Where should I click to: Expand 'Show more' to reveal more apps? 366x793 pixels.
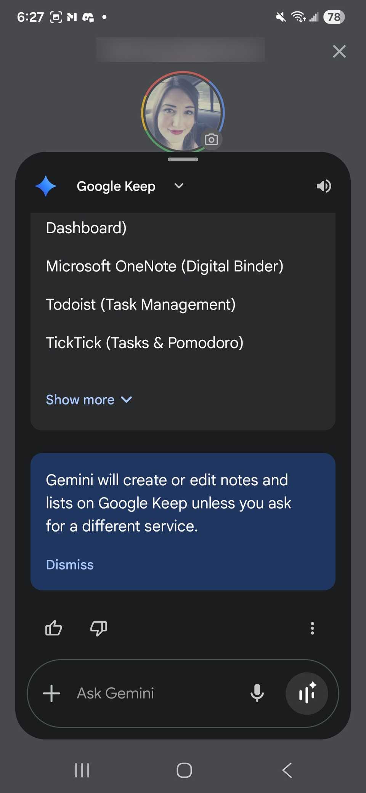coord(89,400)
